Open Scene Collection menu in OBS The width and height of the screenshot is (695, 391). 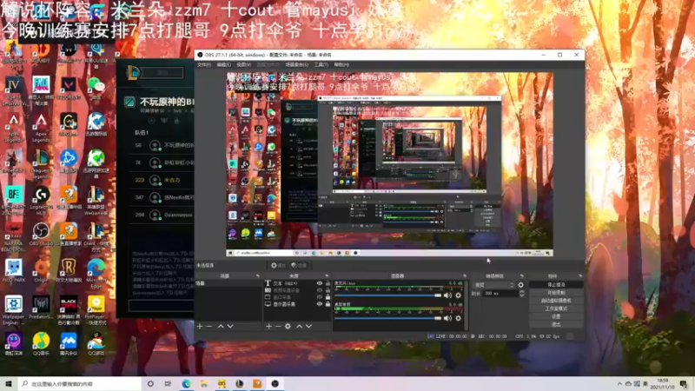point(296,64)
